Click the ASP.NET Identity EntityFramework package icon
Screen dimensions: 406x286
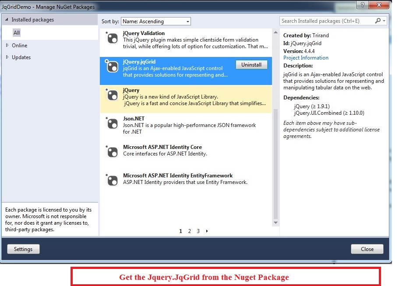[x=112, y=180]
